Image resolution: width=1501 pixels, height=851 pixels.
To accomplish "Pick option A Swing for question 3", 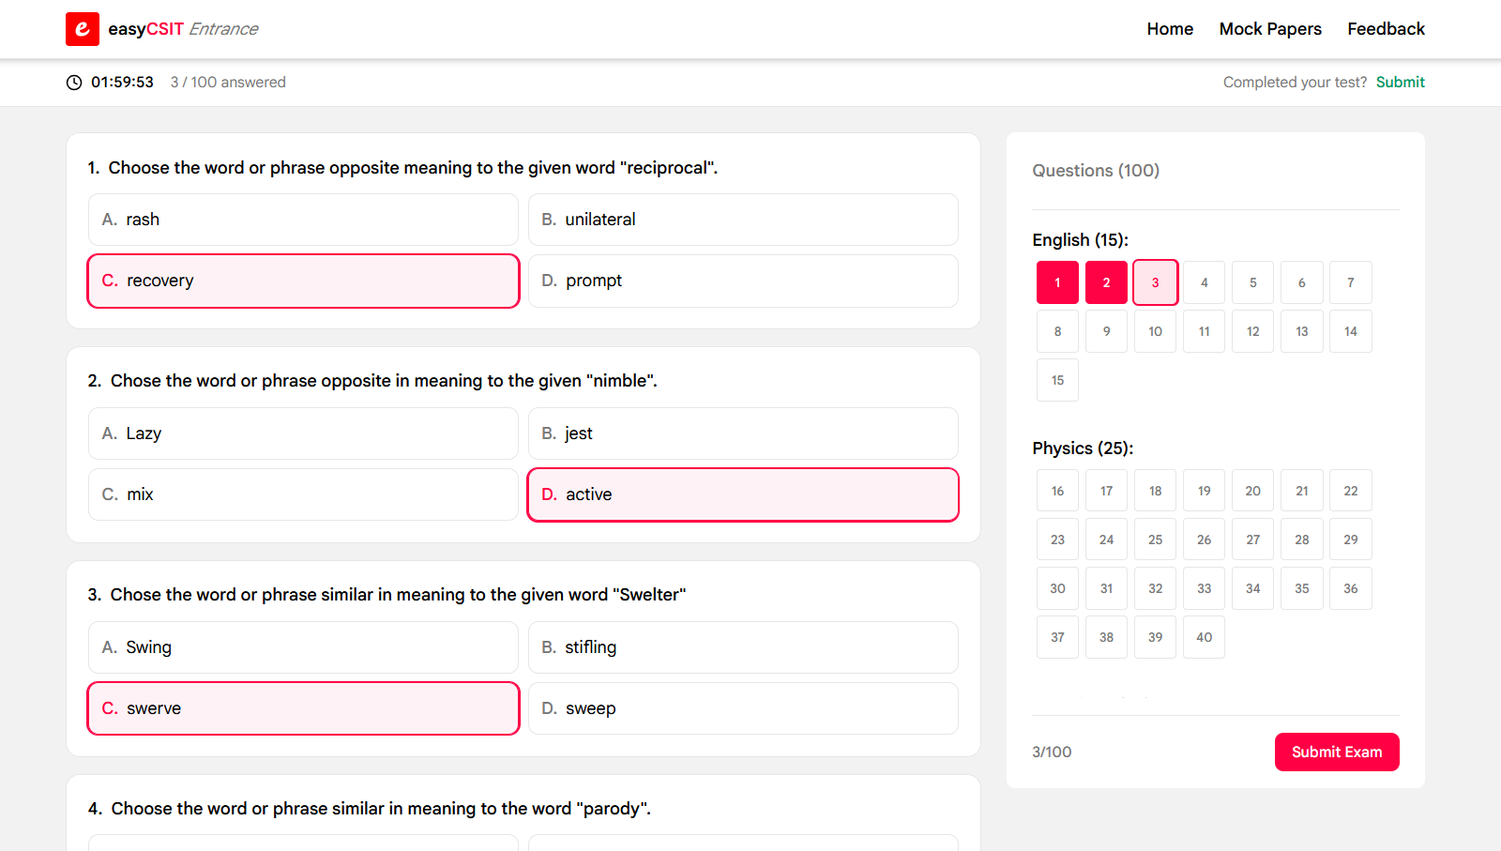I will click(303, 647).
